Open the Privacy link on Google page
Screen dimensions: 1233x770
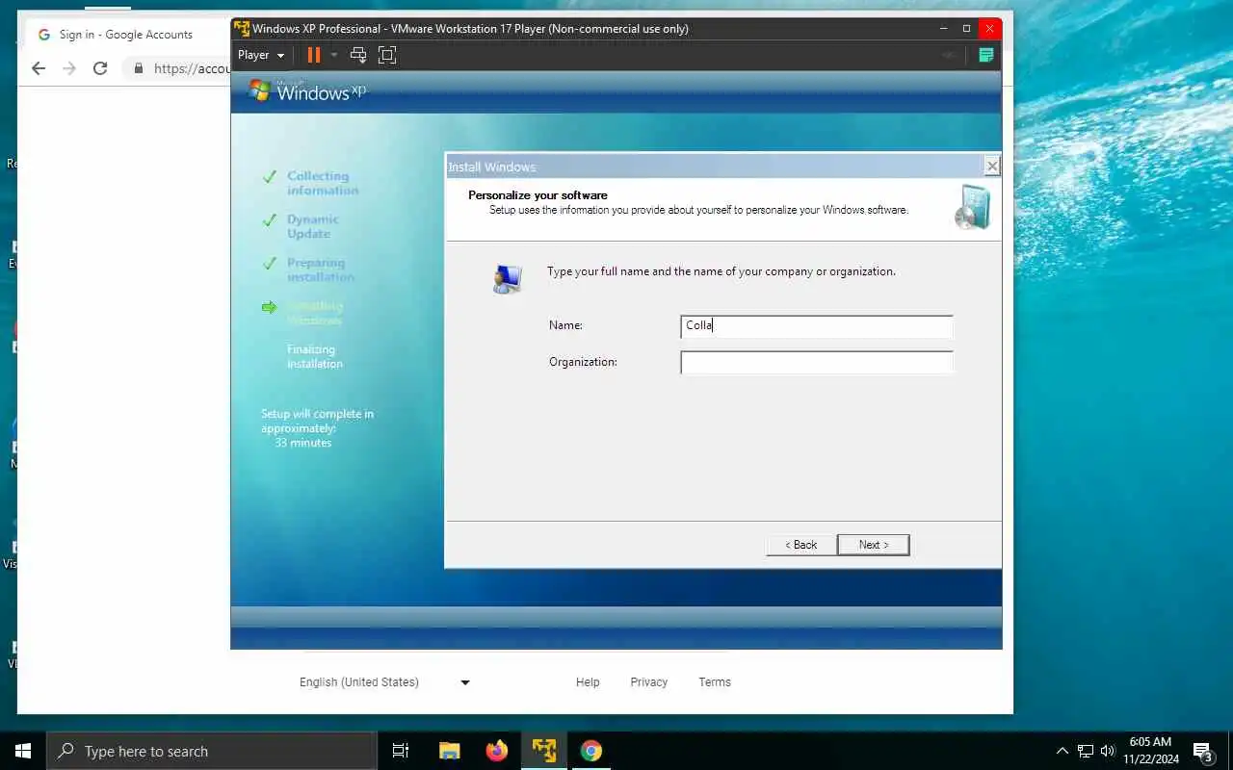click(x=648, y=682)
